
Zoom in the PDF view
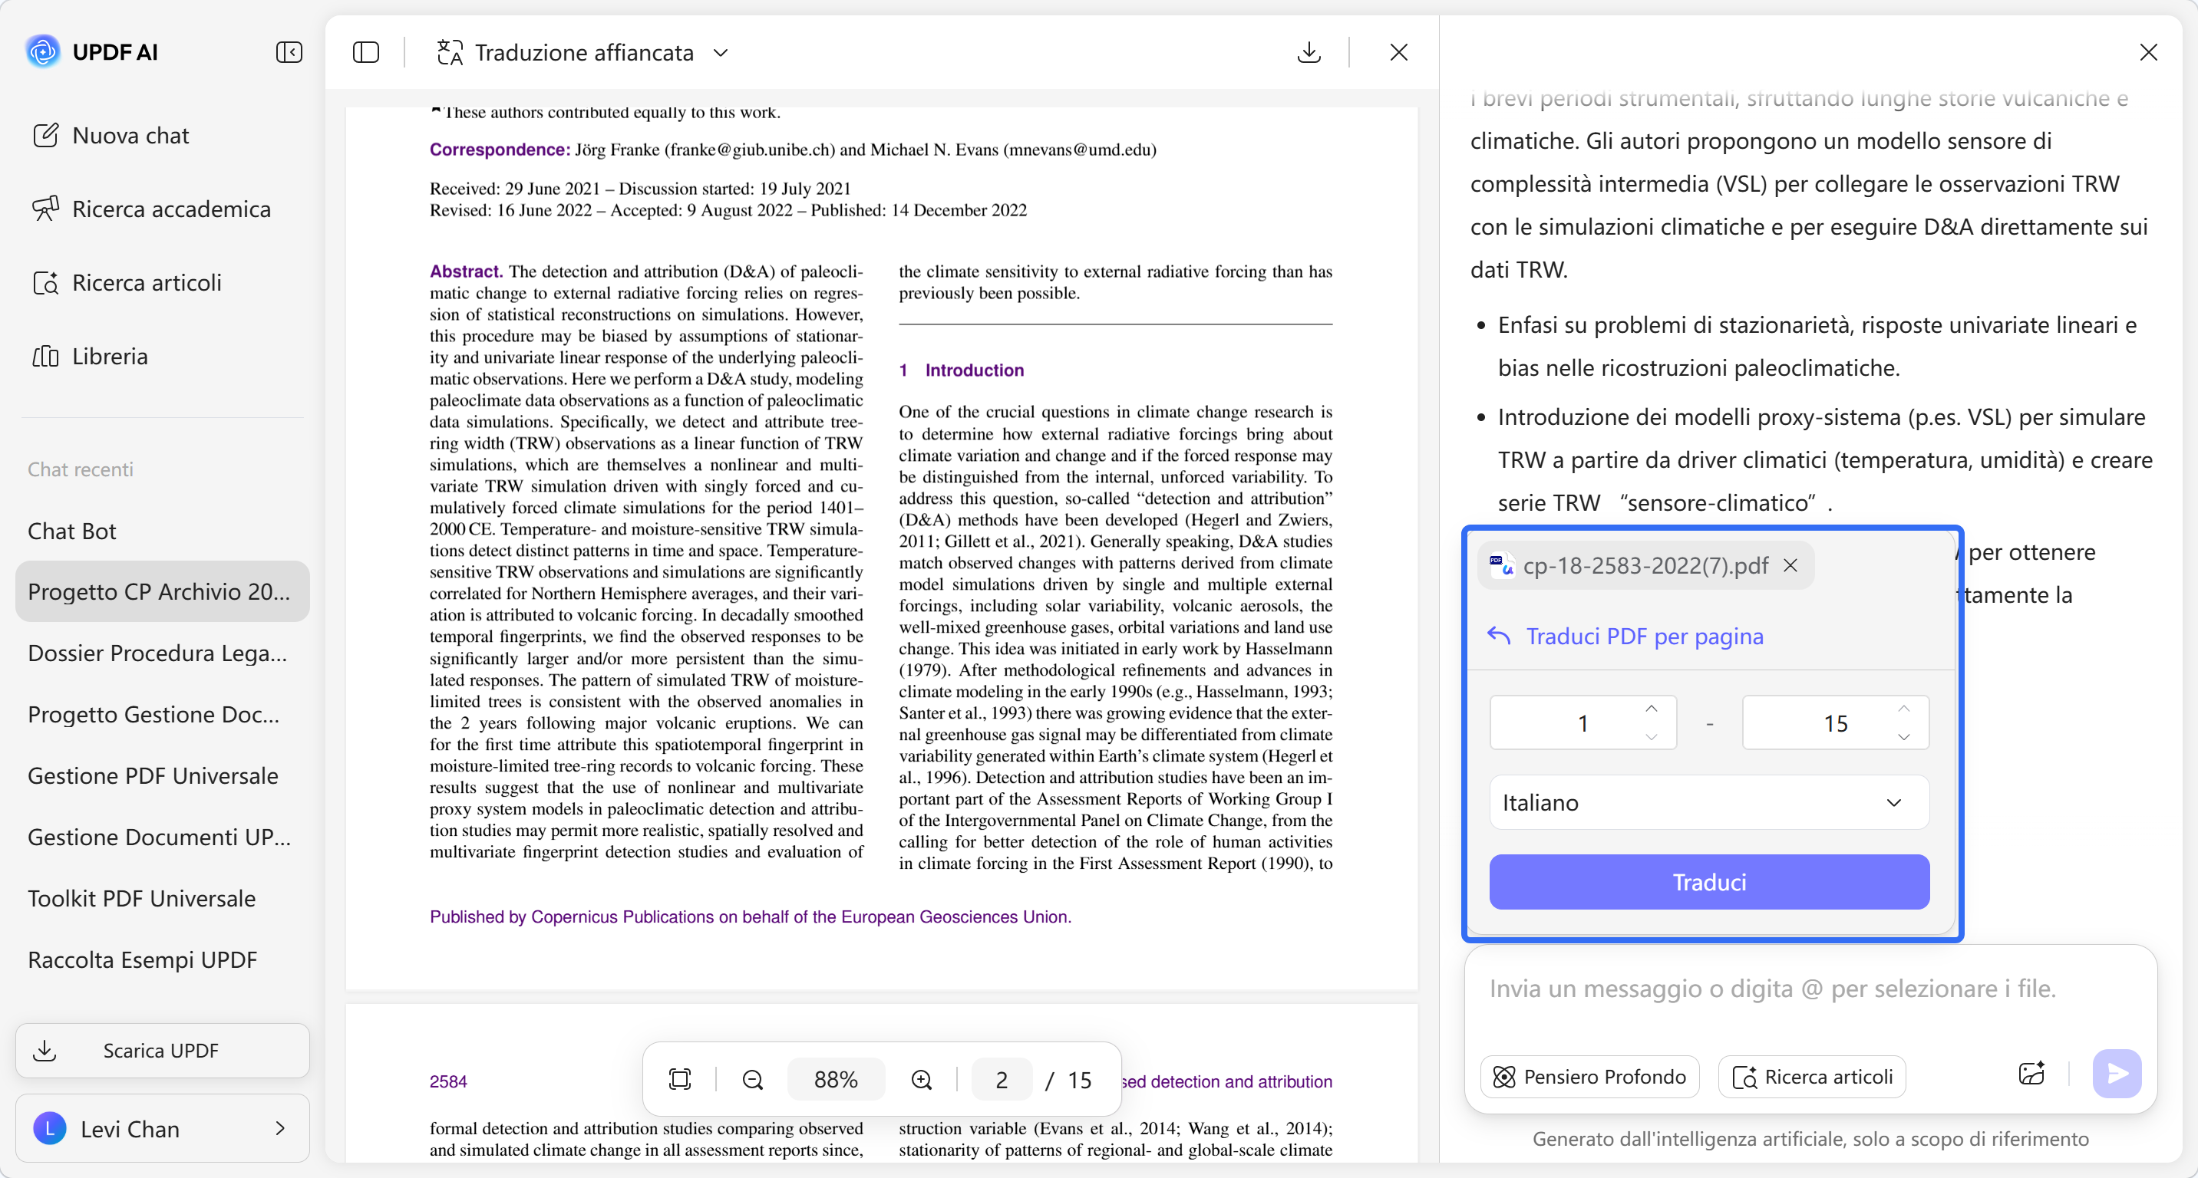[x=922, y=1079]
